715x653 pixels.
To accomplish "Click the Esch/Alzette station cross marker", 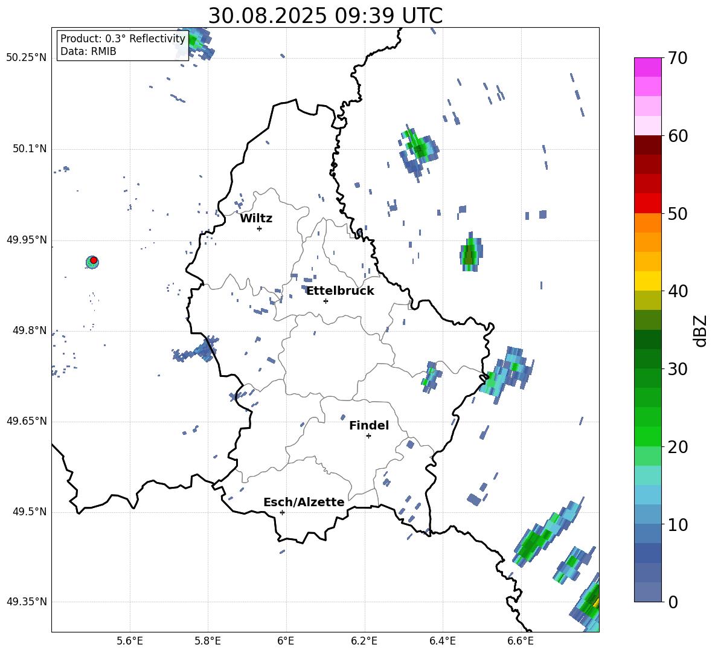I will (x=282, y=512).
